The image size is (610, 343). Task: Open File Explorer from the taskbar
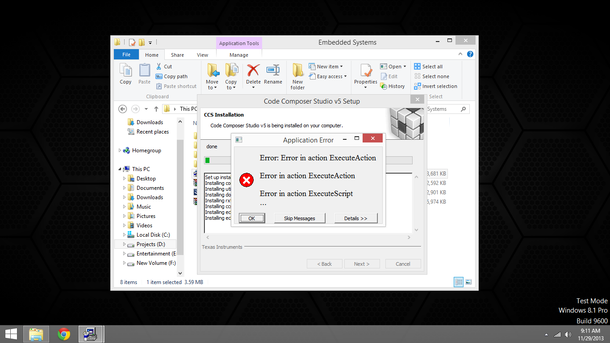click(x=36, y=334)
